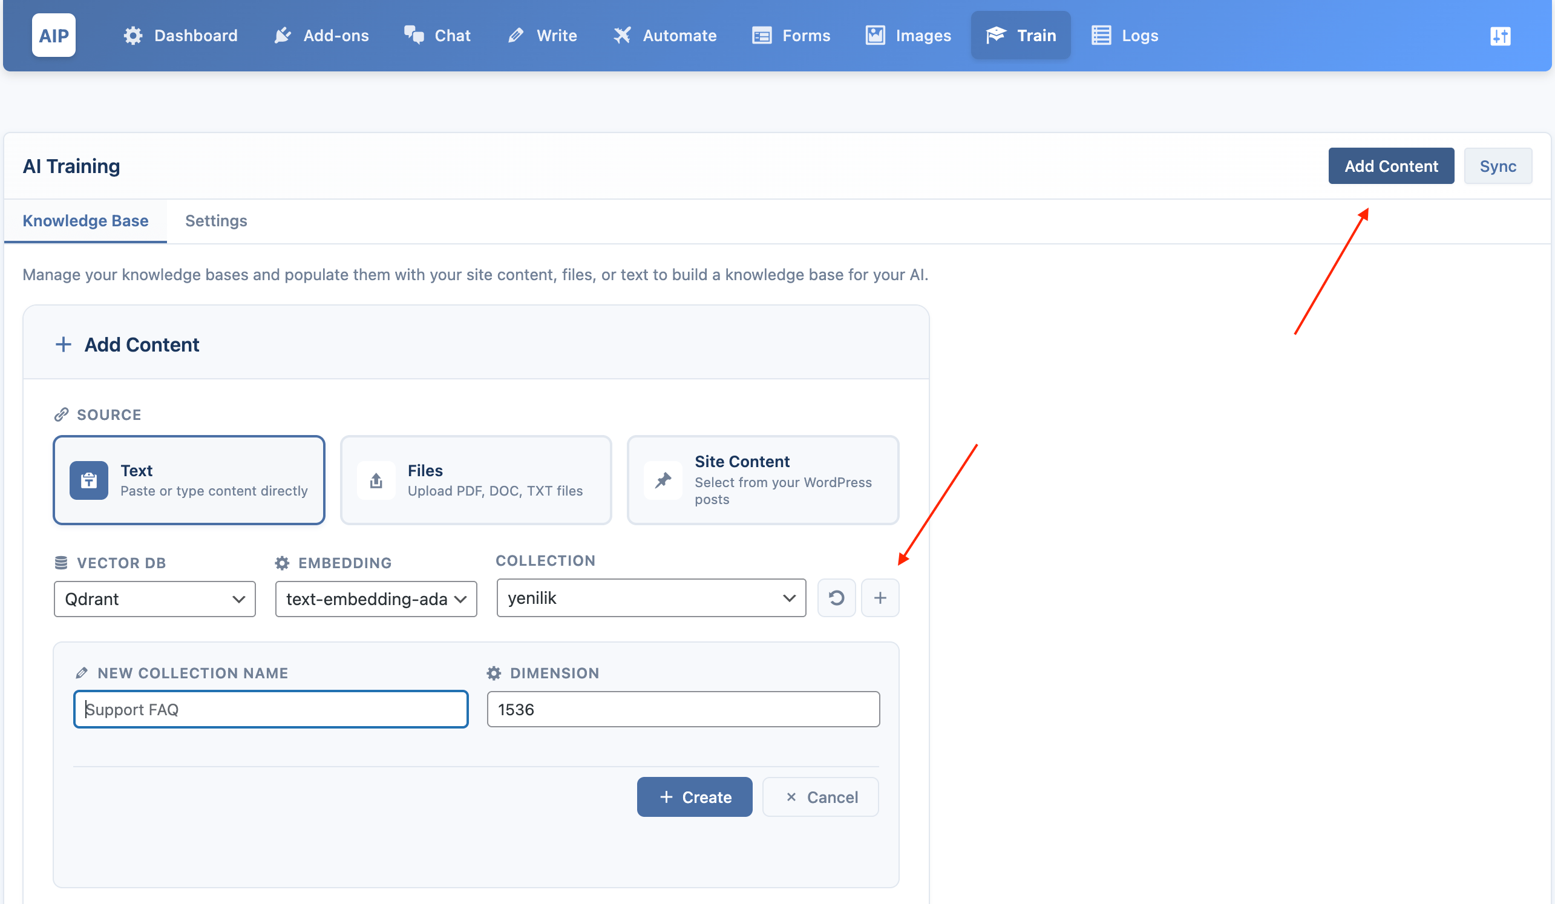Click the SOURCE section label
Screen dimensions: 1555x904
point(108,414)
